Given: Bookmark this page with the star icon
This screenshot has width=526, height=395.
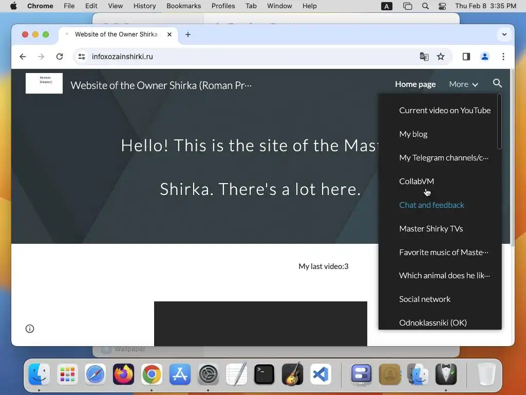Looking at the screenshot, I should 440,57.
